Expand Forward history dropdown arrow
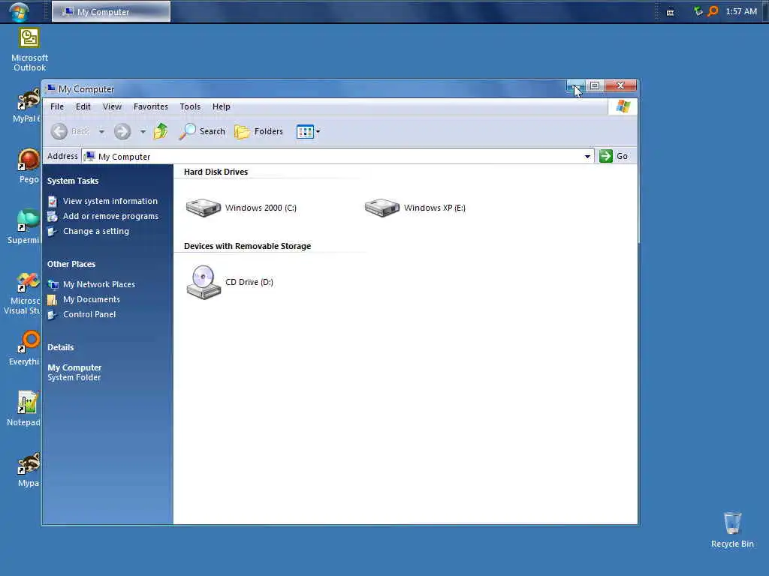The width and height of the screenshot is (769, 576). (143, 131)
